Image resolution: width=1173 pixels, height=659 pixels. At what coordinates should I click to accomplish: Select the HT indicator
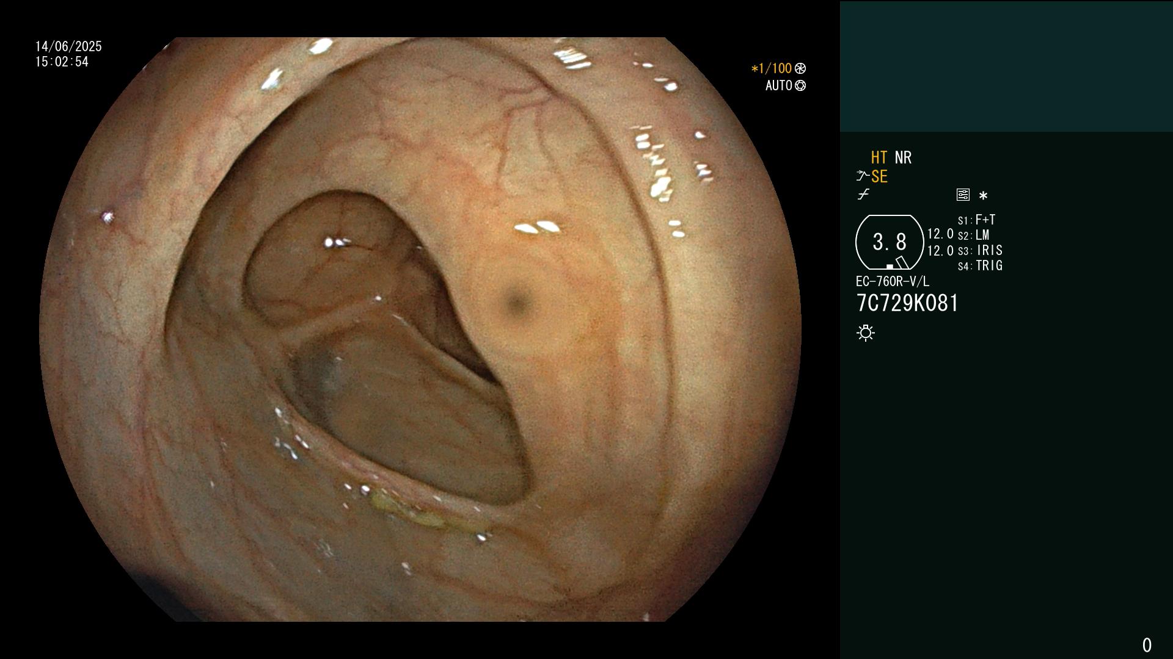879,157
